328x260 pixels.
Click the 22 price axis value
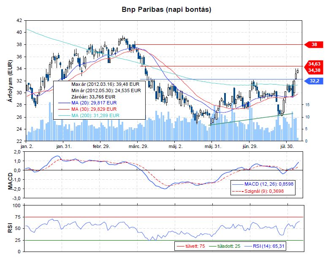point(19,141)
